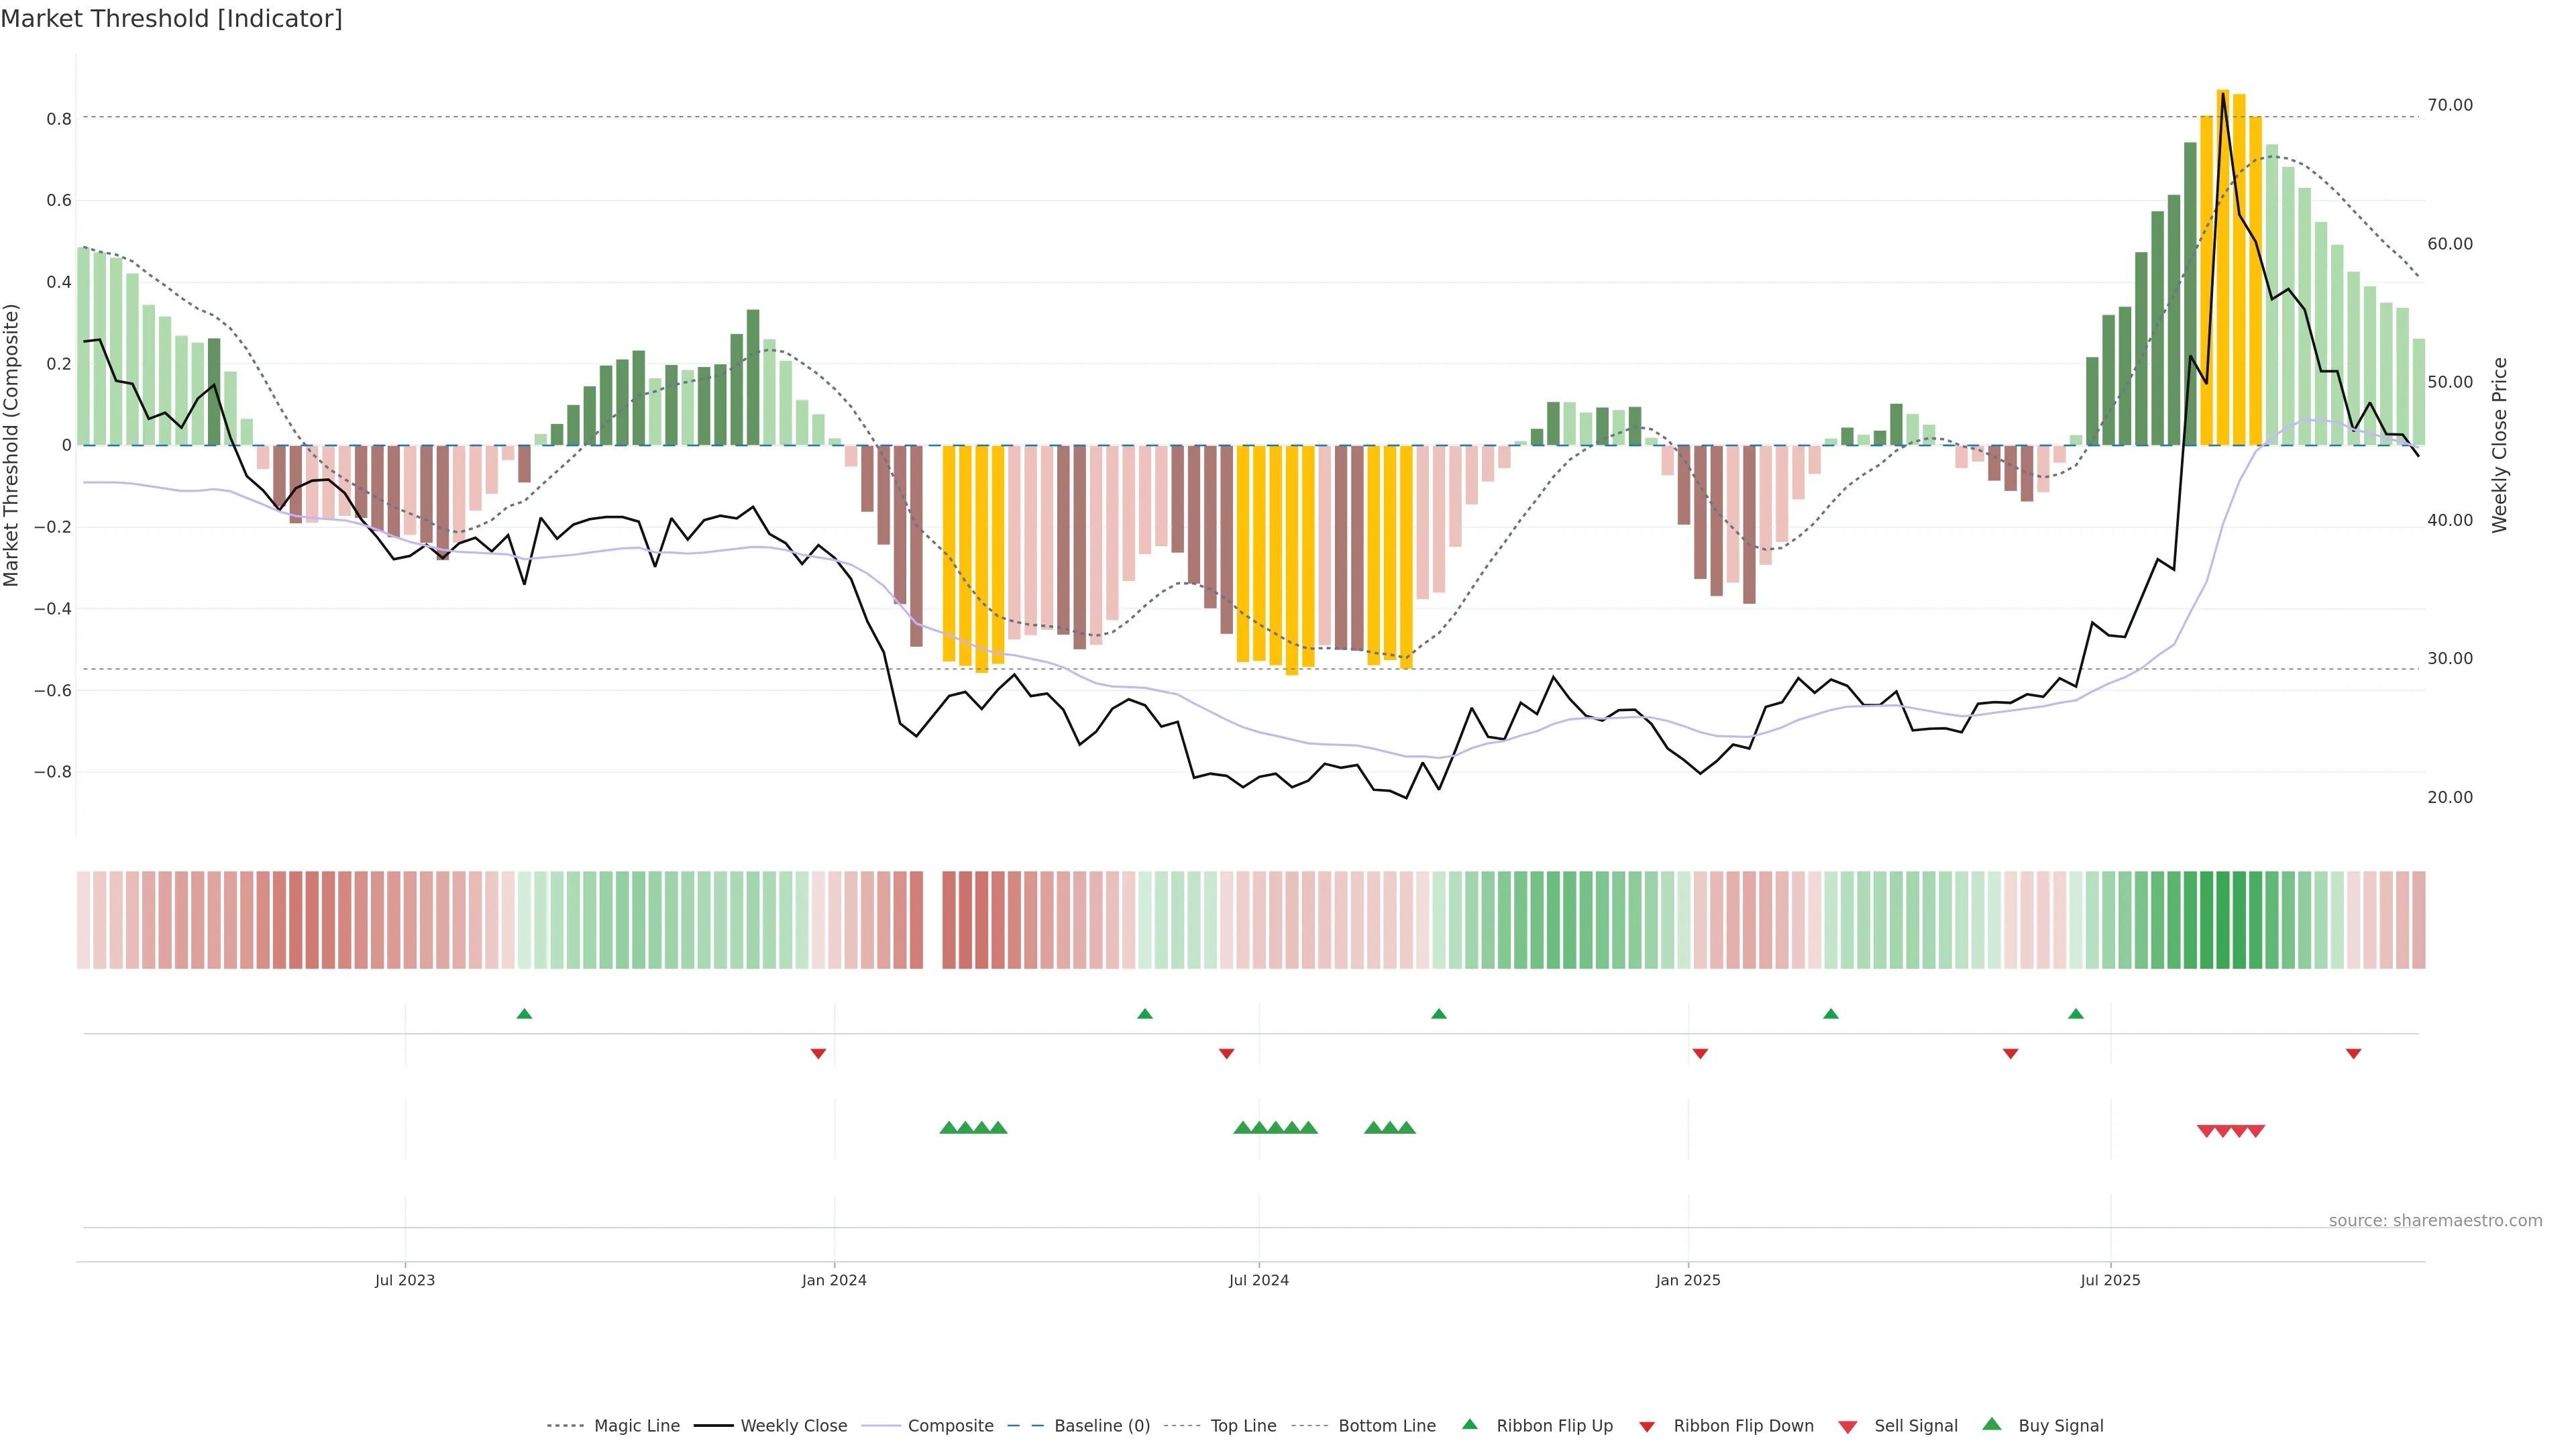2576x1449 pixels.
Task: Select the Jul 2024 x-axis label
Action: click(1258, 1280)
